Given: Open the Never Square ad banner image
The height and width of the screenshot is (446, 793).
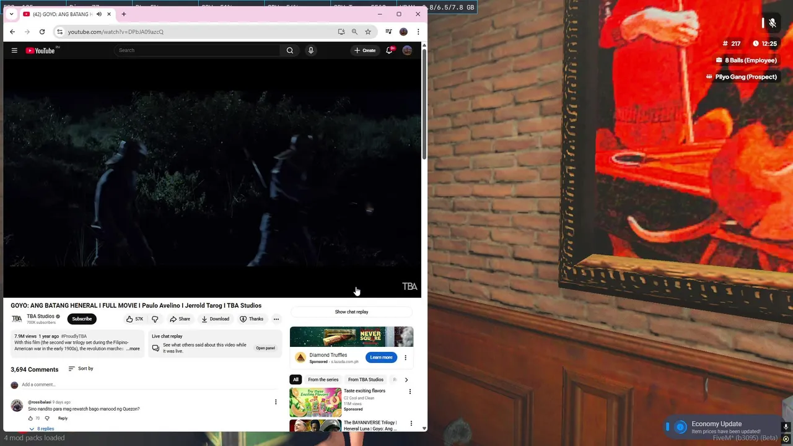Looking at the screenshot, I should pyautogui.click(x=351, y=336).
